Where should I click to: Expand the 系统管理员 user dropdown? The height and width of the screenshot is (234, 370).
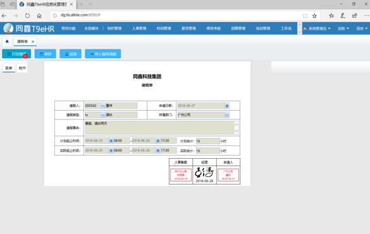317,28
